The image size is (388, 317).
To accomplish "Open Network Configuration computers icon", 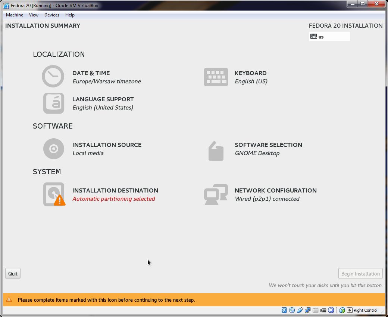I will (x=216, y=194).
